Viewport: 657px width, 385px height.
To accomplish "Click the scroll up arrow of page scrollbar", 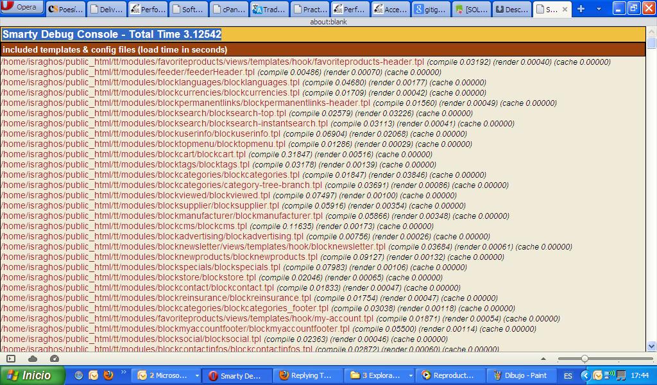I will tap(652, 31).
